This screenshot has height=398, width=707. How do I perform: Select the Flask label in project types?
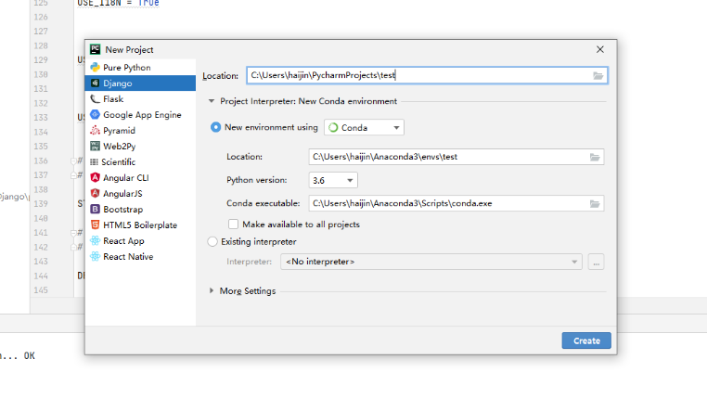(x=113, y=99)
